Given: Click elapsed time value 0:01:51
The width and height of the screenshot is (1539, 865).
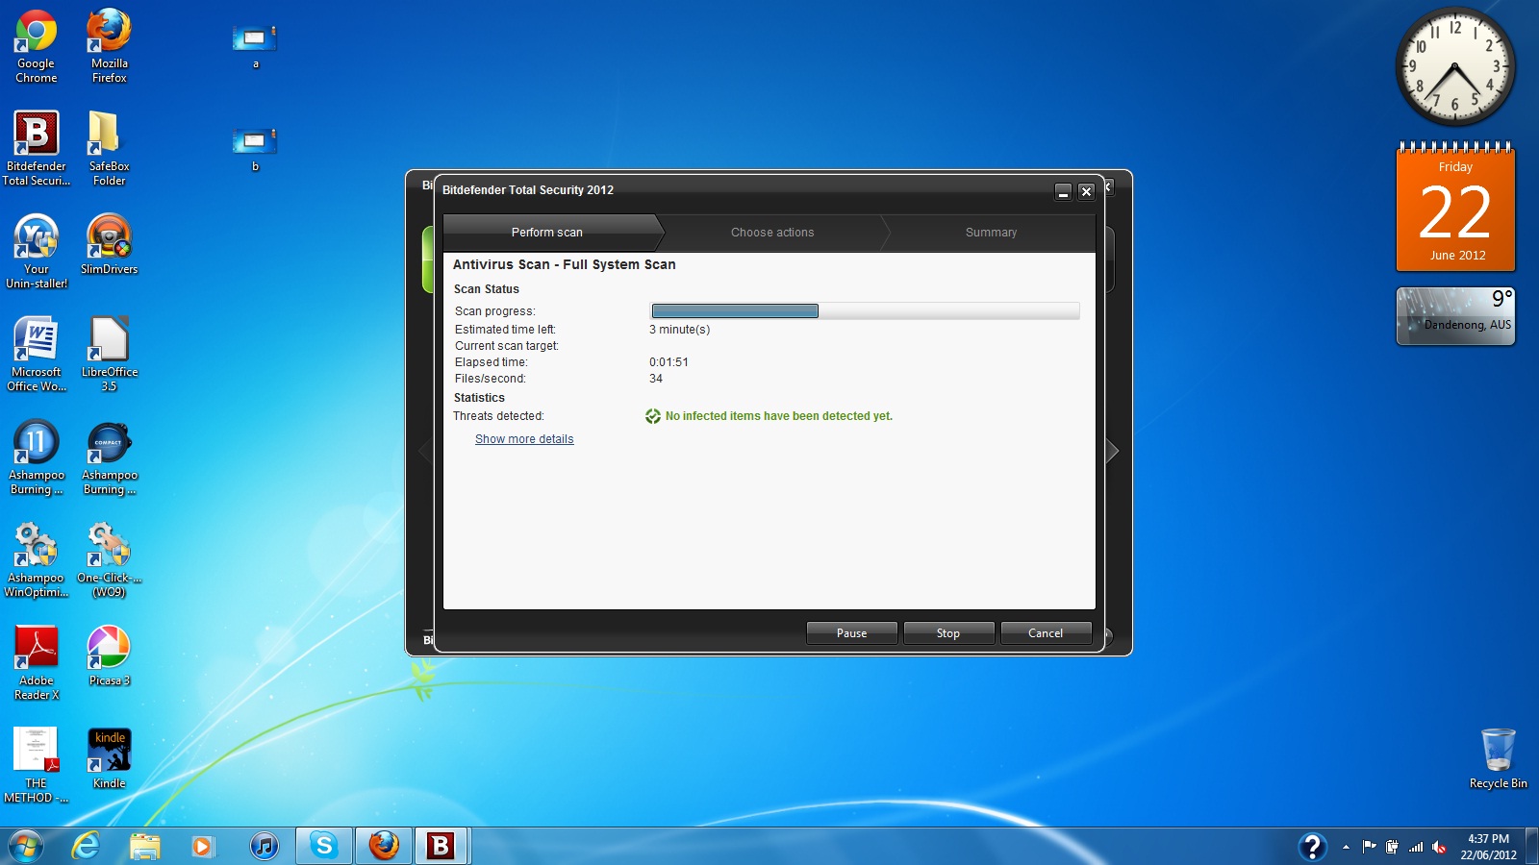Looking at the screenshot, I should tap(669, 362).
